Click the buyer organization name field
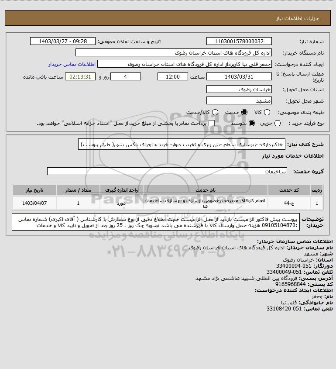 174,53
